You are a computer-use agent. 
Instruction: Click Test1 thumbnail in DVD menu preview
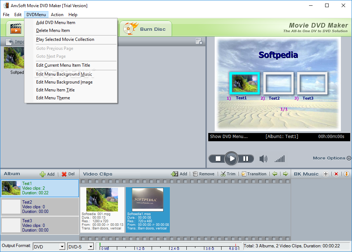[x=245, y=83]
